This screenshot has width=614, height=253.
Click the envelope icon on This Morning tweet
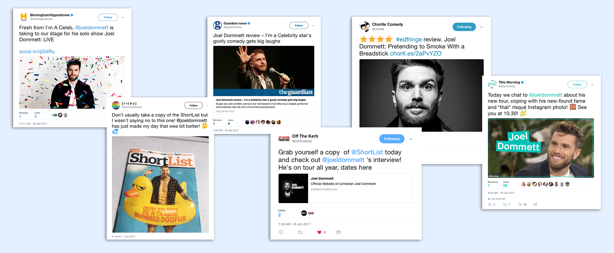click(535, 205)
